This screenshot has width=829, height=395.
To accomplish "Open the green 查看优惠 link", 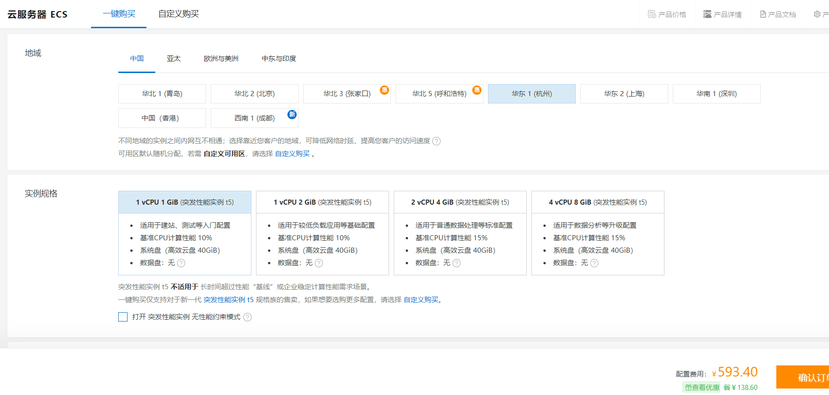I will click(701, 388).
